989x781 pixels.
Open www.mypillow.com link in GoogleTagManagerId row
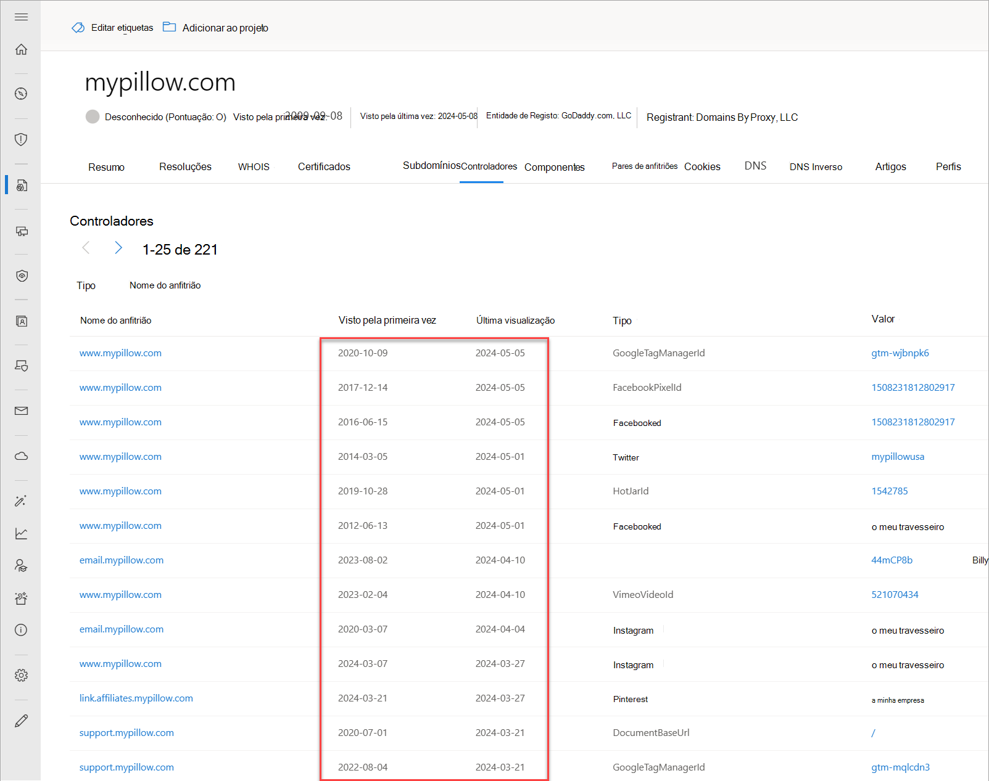tap(120, 353)
